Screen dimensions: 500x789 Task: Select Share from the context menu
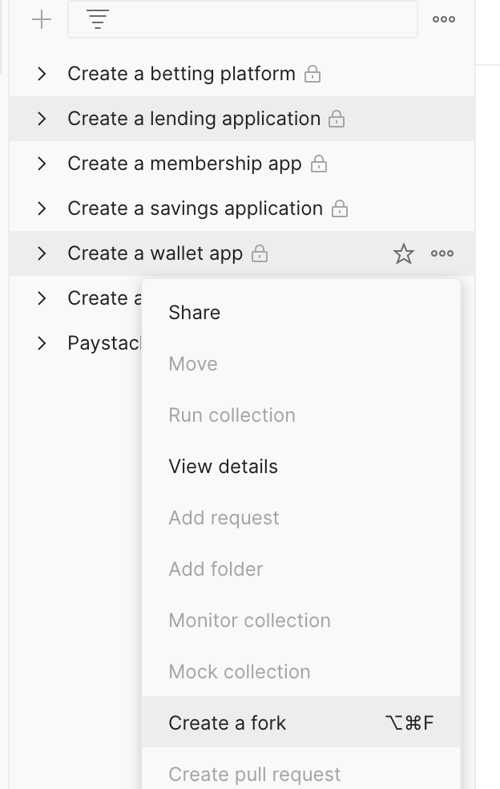[195, 313]
